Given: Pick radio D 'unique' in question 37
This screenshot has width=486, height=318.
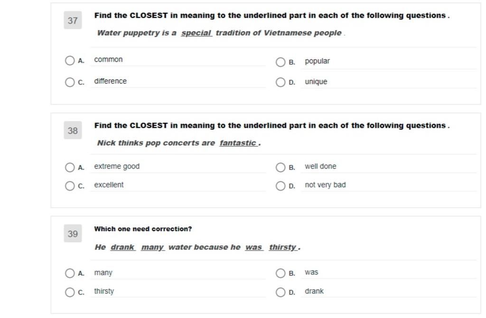Looking at the screenshot, I should [280, 82].
